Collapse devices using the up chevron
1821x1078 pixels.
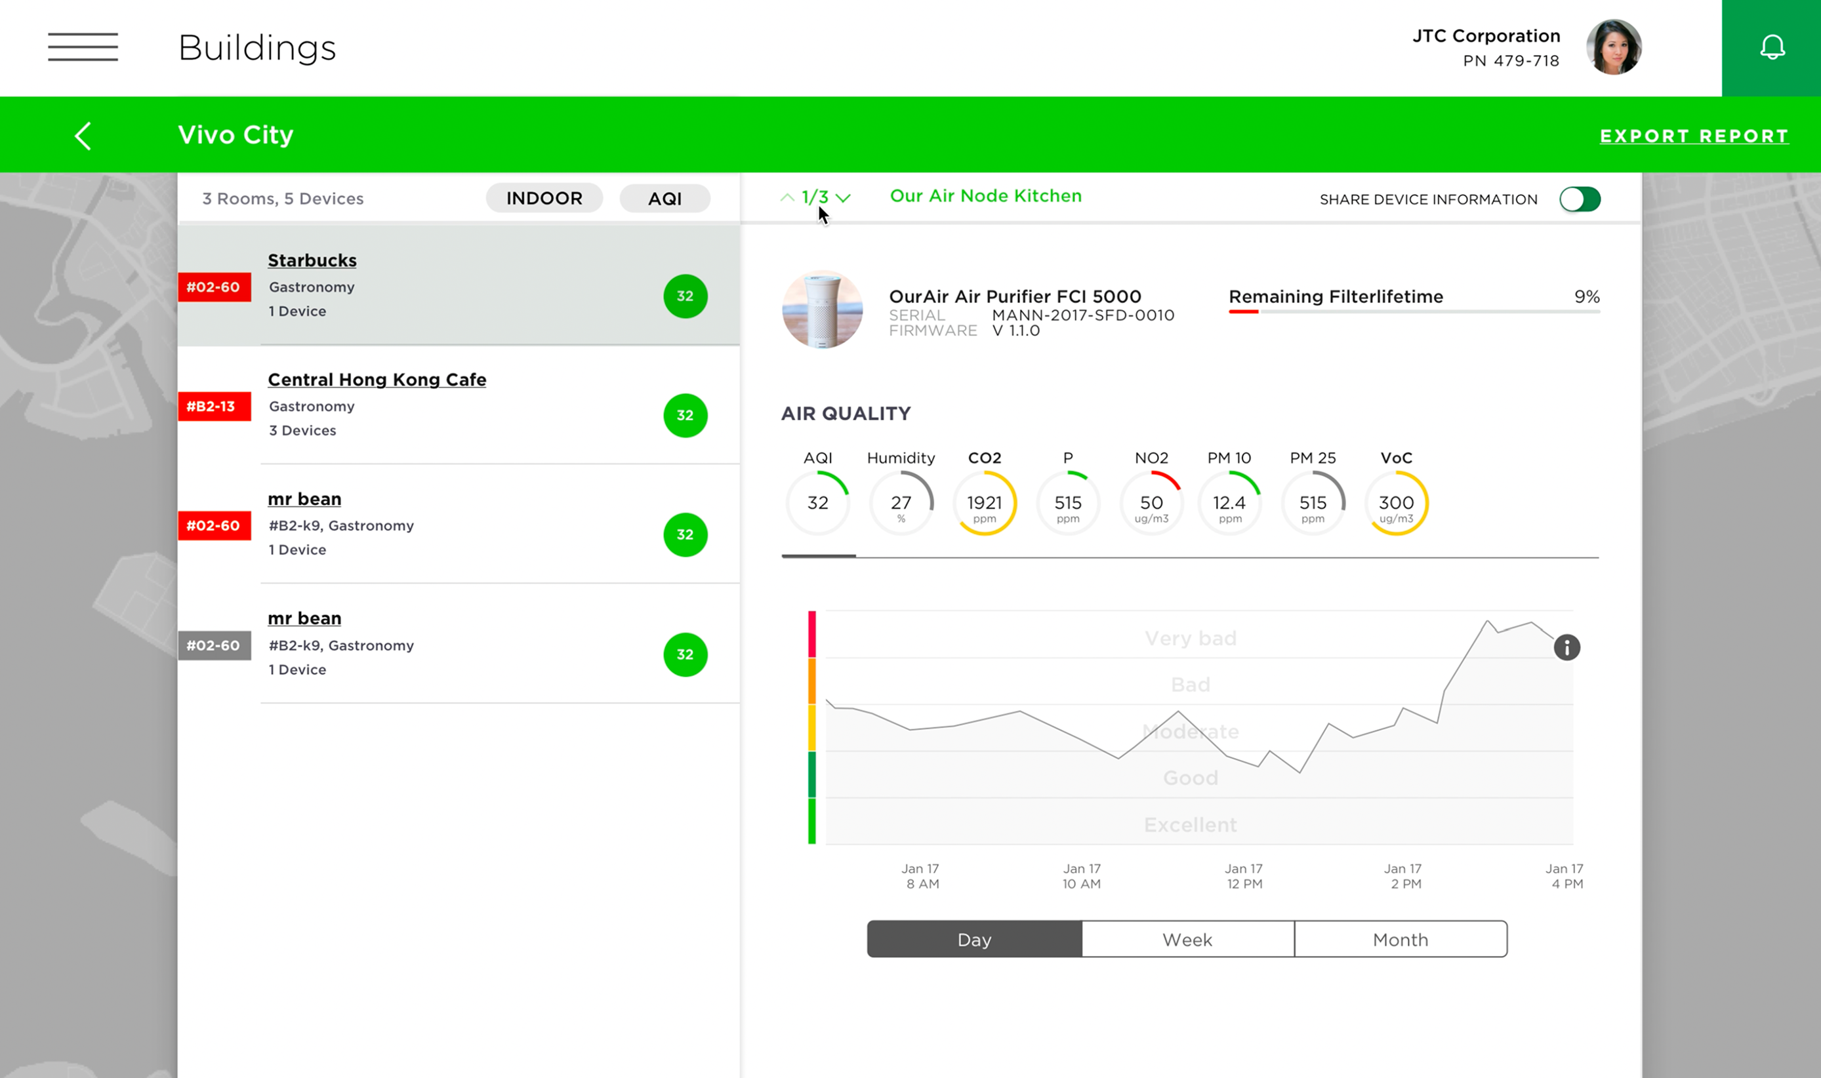(x=787, y=197)
